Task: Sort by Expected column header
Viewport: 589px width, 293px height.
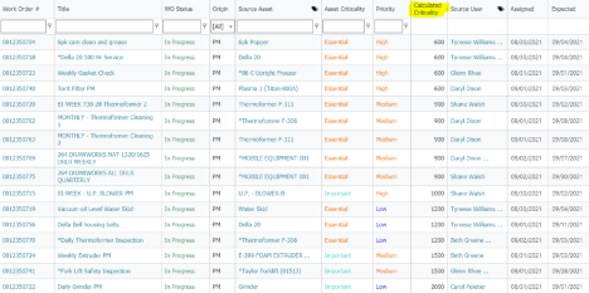Action: [x=563, y=9]
